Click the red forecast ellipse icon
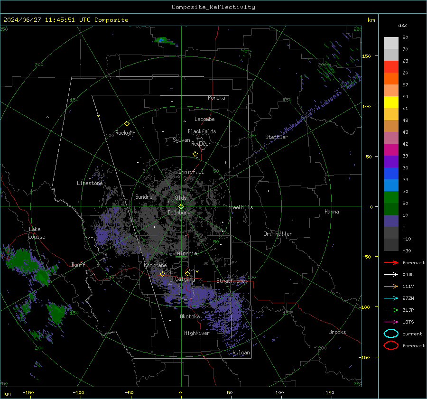 click(x=391, y=345)
